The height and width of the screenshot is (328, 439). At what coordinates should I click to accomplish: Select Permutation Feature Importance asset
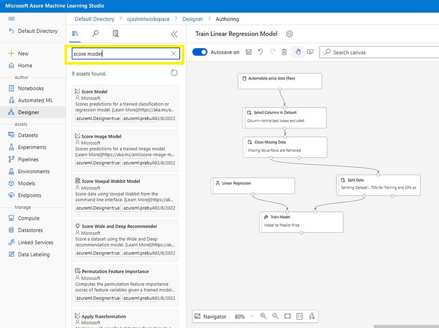(x=125, y=286)
